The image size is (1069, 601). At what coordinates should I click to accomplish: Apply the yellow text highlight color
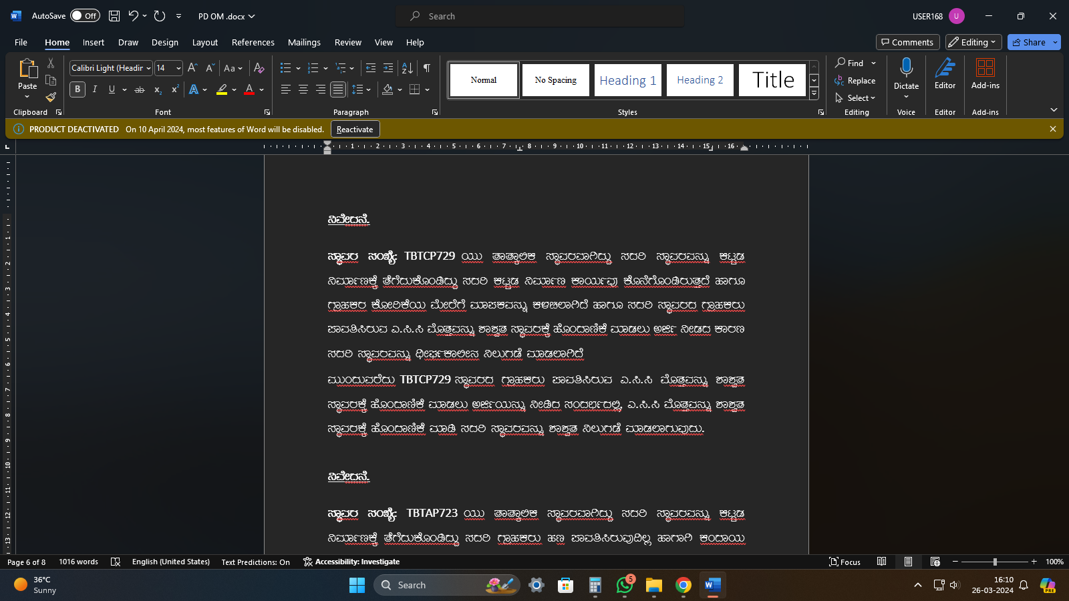click(x=222, y=89)
